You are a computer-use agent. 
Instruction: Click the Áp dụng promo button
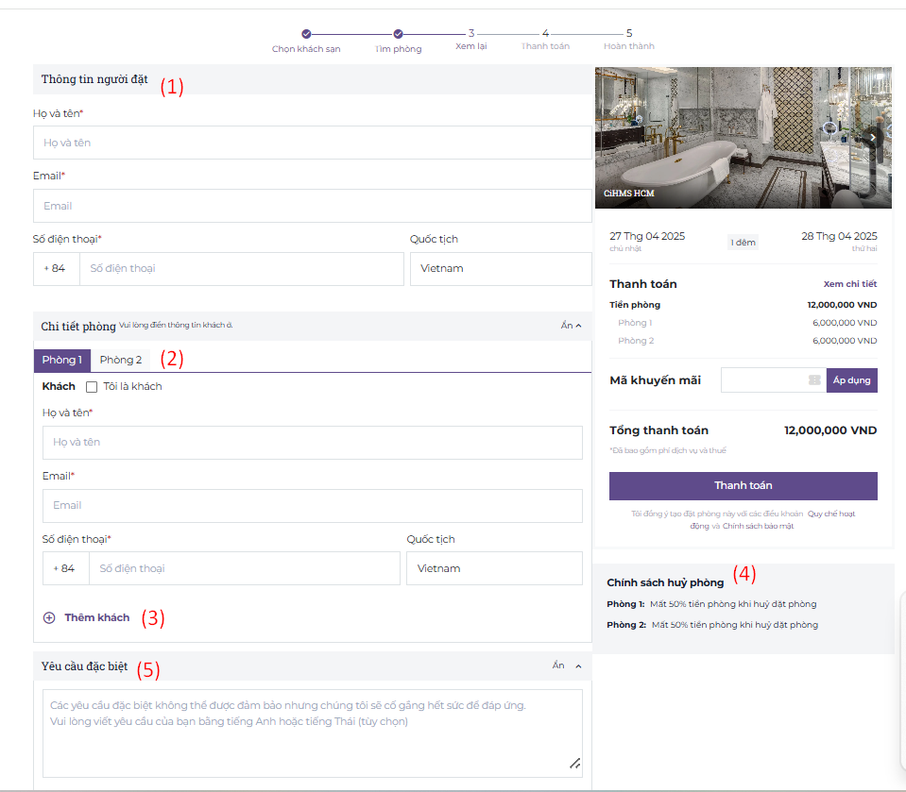(x=851, y=380)
